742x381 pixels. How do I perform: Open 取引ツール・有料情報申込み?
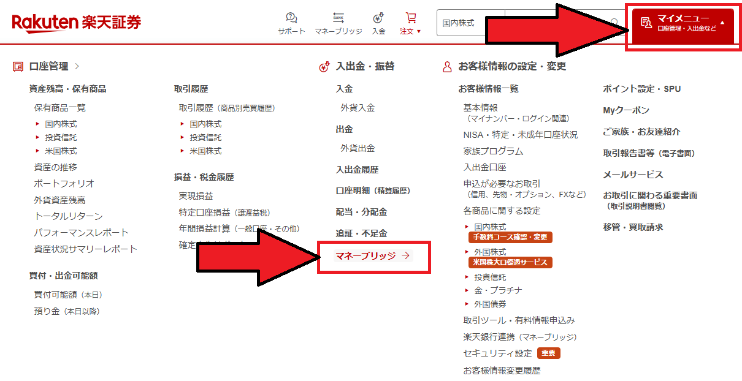click(519, 320)
